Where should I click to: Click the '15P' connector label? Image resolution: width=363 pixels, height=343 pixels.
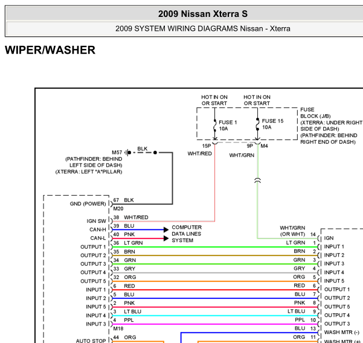207,146
